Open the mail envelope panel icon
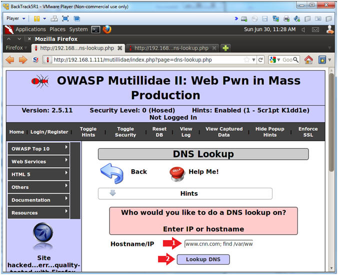Image resolution: width=338 pixels, height=275 pixels. click(315, 29)
